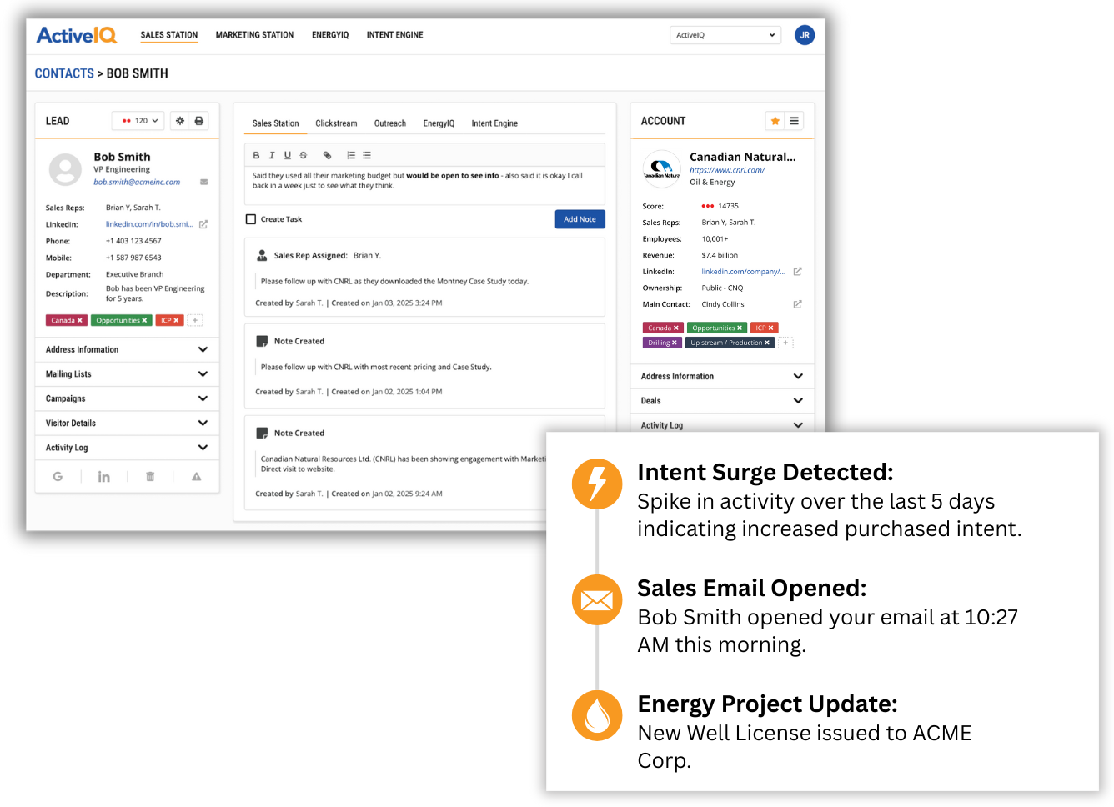Image resolution: width=1114 pixels, height=807 pixels.
Task: Add a new tag to account
Action: (785, 343)
